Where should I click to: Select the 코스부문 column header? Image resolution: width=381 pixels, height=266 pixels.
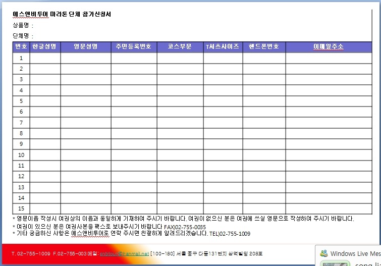tap(180, 47)
